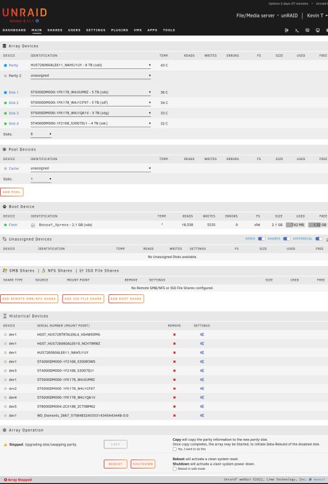Toggle the DISKS switch in Unassigned Devices
This screenshot has height=484, width=328.
[262, 239]
